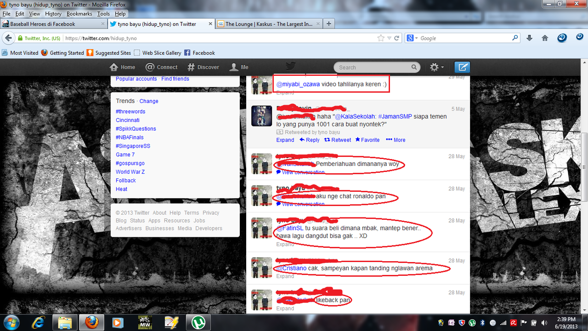This screenshot has width=588, height=331.
Task: Open the Bookmarks menu
Action: (x=79, y=14)
